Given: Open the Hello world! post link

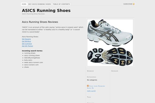Looking at the screenshot, I should click(x=91, y=91).
